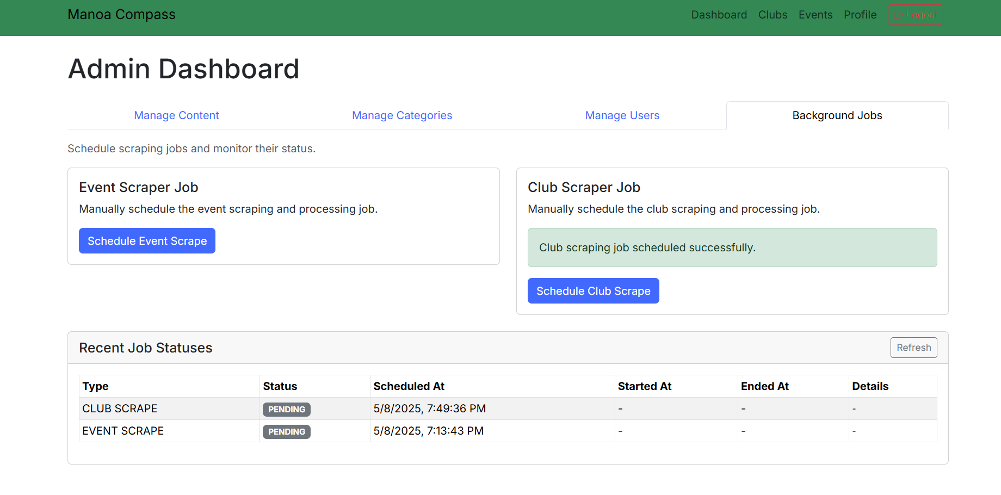Switch to the Manage Content tab
This screenshot has height=495, width=1001.
(x=176, y=115)
